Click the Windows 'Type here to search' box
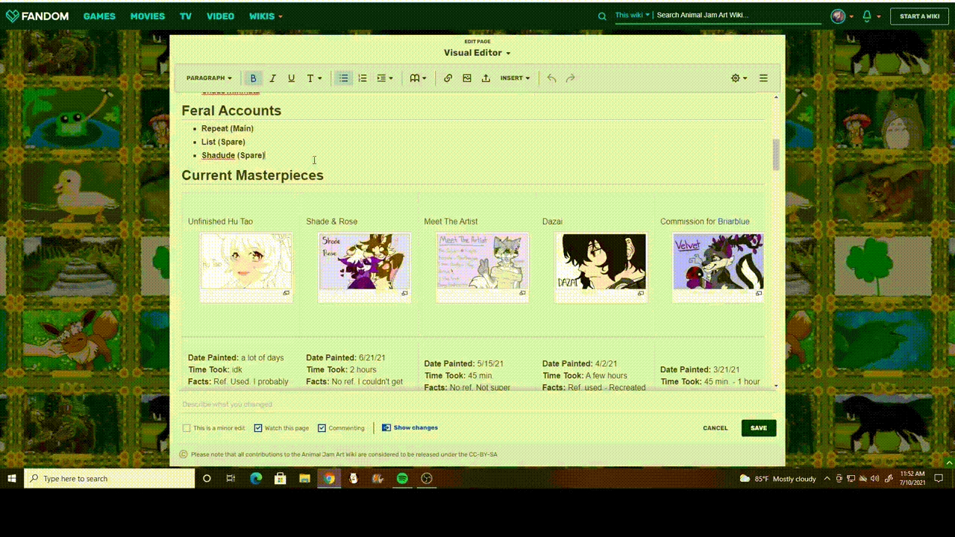The height and width of the screenshot is (537, 955). 110,478
